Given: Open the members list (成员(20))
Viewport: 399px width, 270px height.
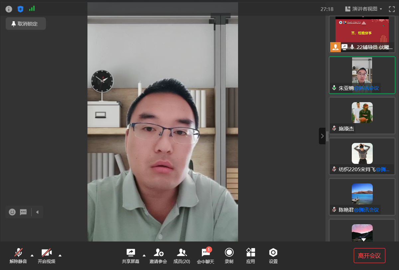Looking at the screenshot, I should coord(182,255).
